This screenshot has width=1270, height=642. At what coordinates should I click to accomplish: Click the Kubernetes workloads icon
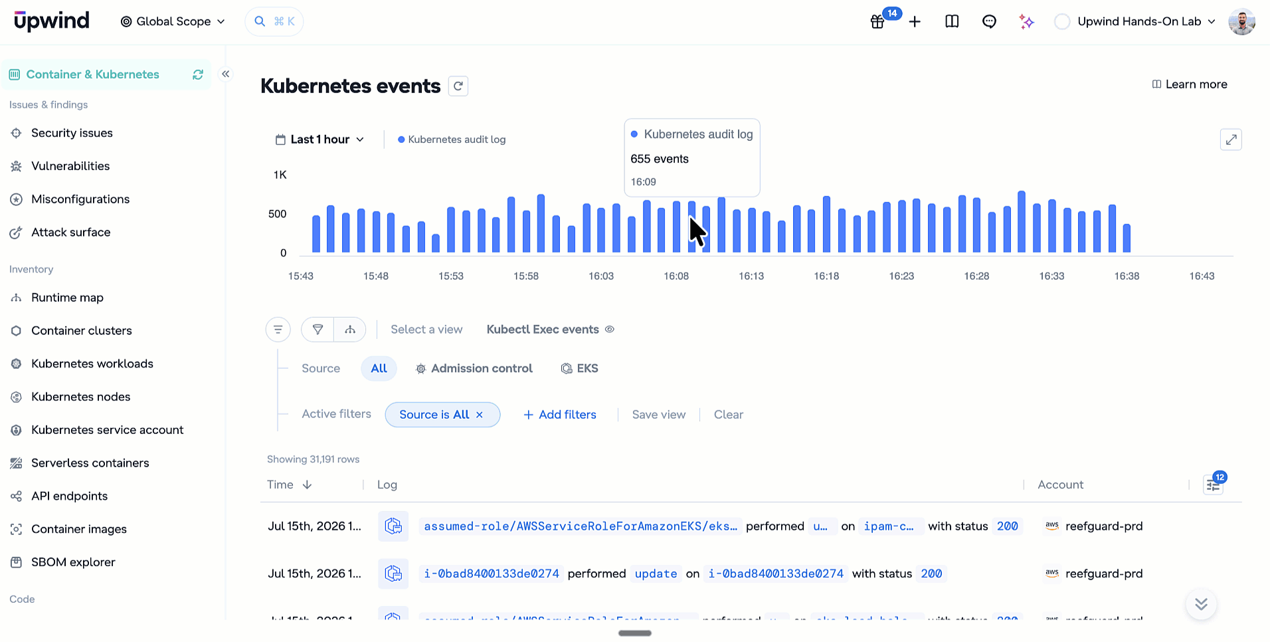point(16,364)
